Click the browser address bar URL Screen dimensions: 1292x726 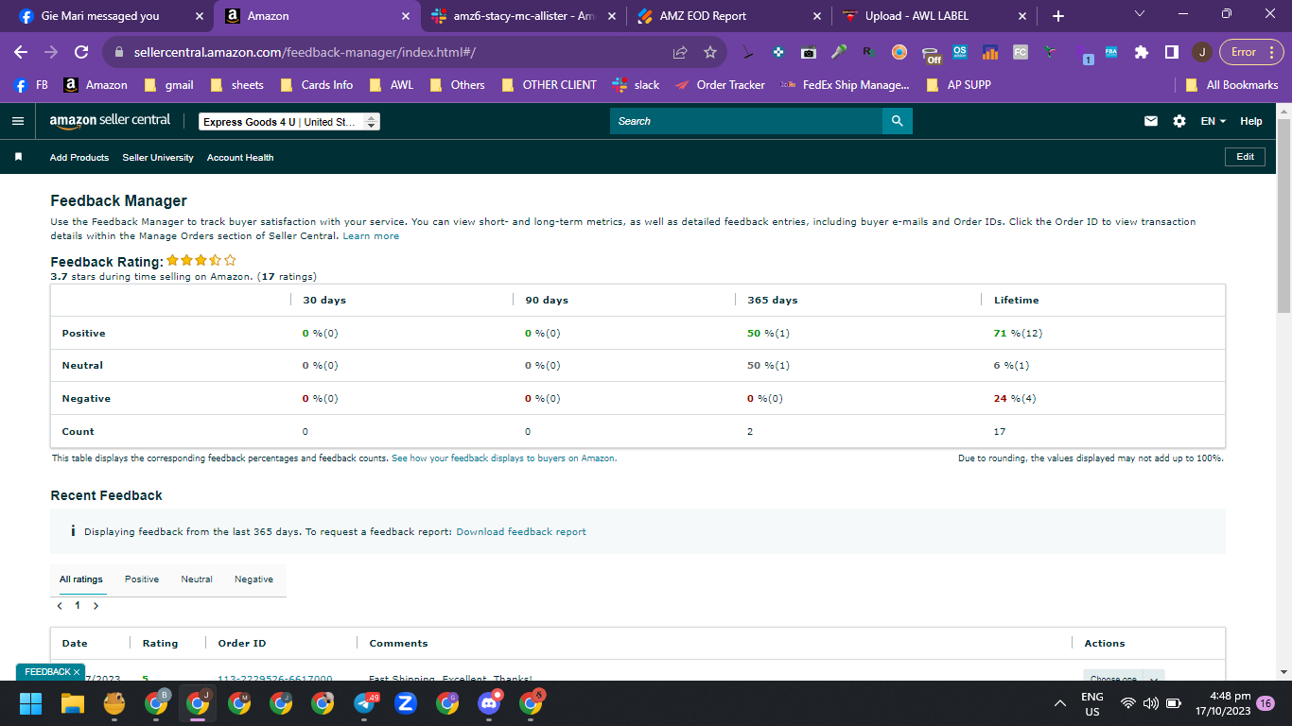point(305,52)
